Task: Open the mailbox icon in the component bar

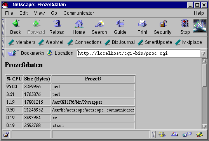Action: coord(175,134)
